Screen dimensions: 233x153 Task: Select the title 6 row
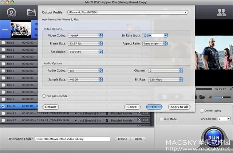click(19, 78)
